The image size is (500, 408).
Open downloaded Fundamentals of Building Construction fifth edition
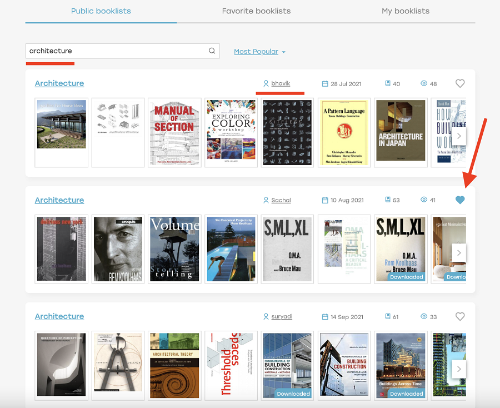pos(287,365)
